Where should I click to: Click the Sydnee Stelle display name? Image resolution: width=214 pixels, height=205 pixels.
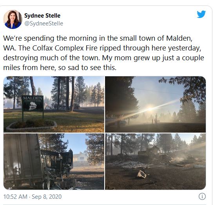(42, 16)
